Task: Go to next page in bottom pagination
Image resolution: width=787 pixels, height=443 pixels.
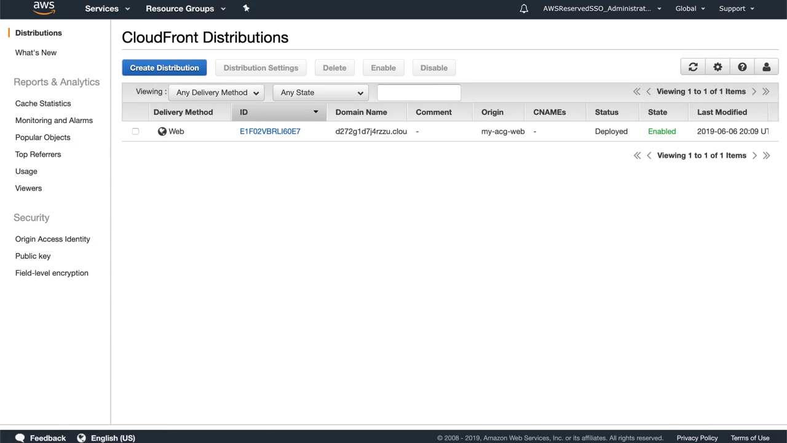Action: 755,156
